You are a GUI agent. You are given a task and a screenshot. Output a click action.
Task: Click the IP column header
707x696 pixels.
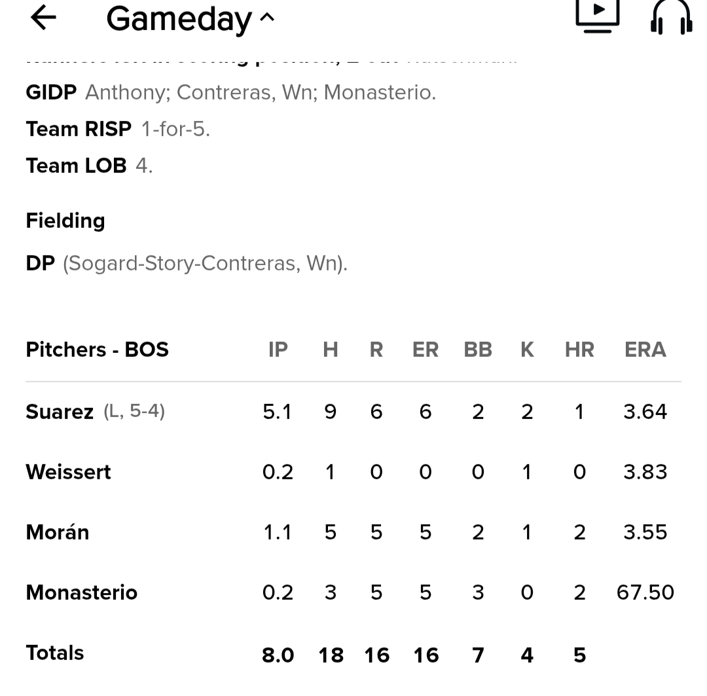[x=278, y=350]
